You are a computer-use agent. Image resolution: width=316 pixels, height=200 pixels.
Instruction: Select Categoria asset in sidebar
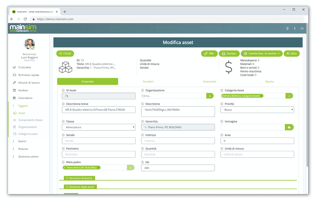click(x=28, y=134)
